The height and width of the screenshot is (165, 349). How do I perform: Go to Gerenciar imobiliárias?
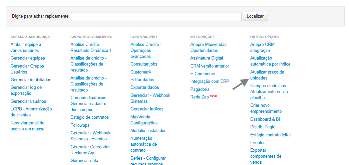[x=31, y=80]
